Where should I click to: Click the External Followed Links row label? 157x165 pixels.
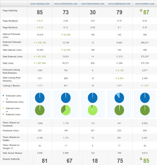click(12, 43)
